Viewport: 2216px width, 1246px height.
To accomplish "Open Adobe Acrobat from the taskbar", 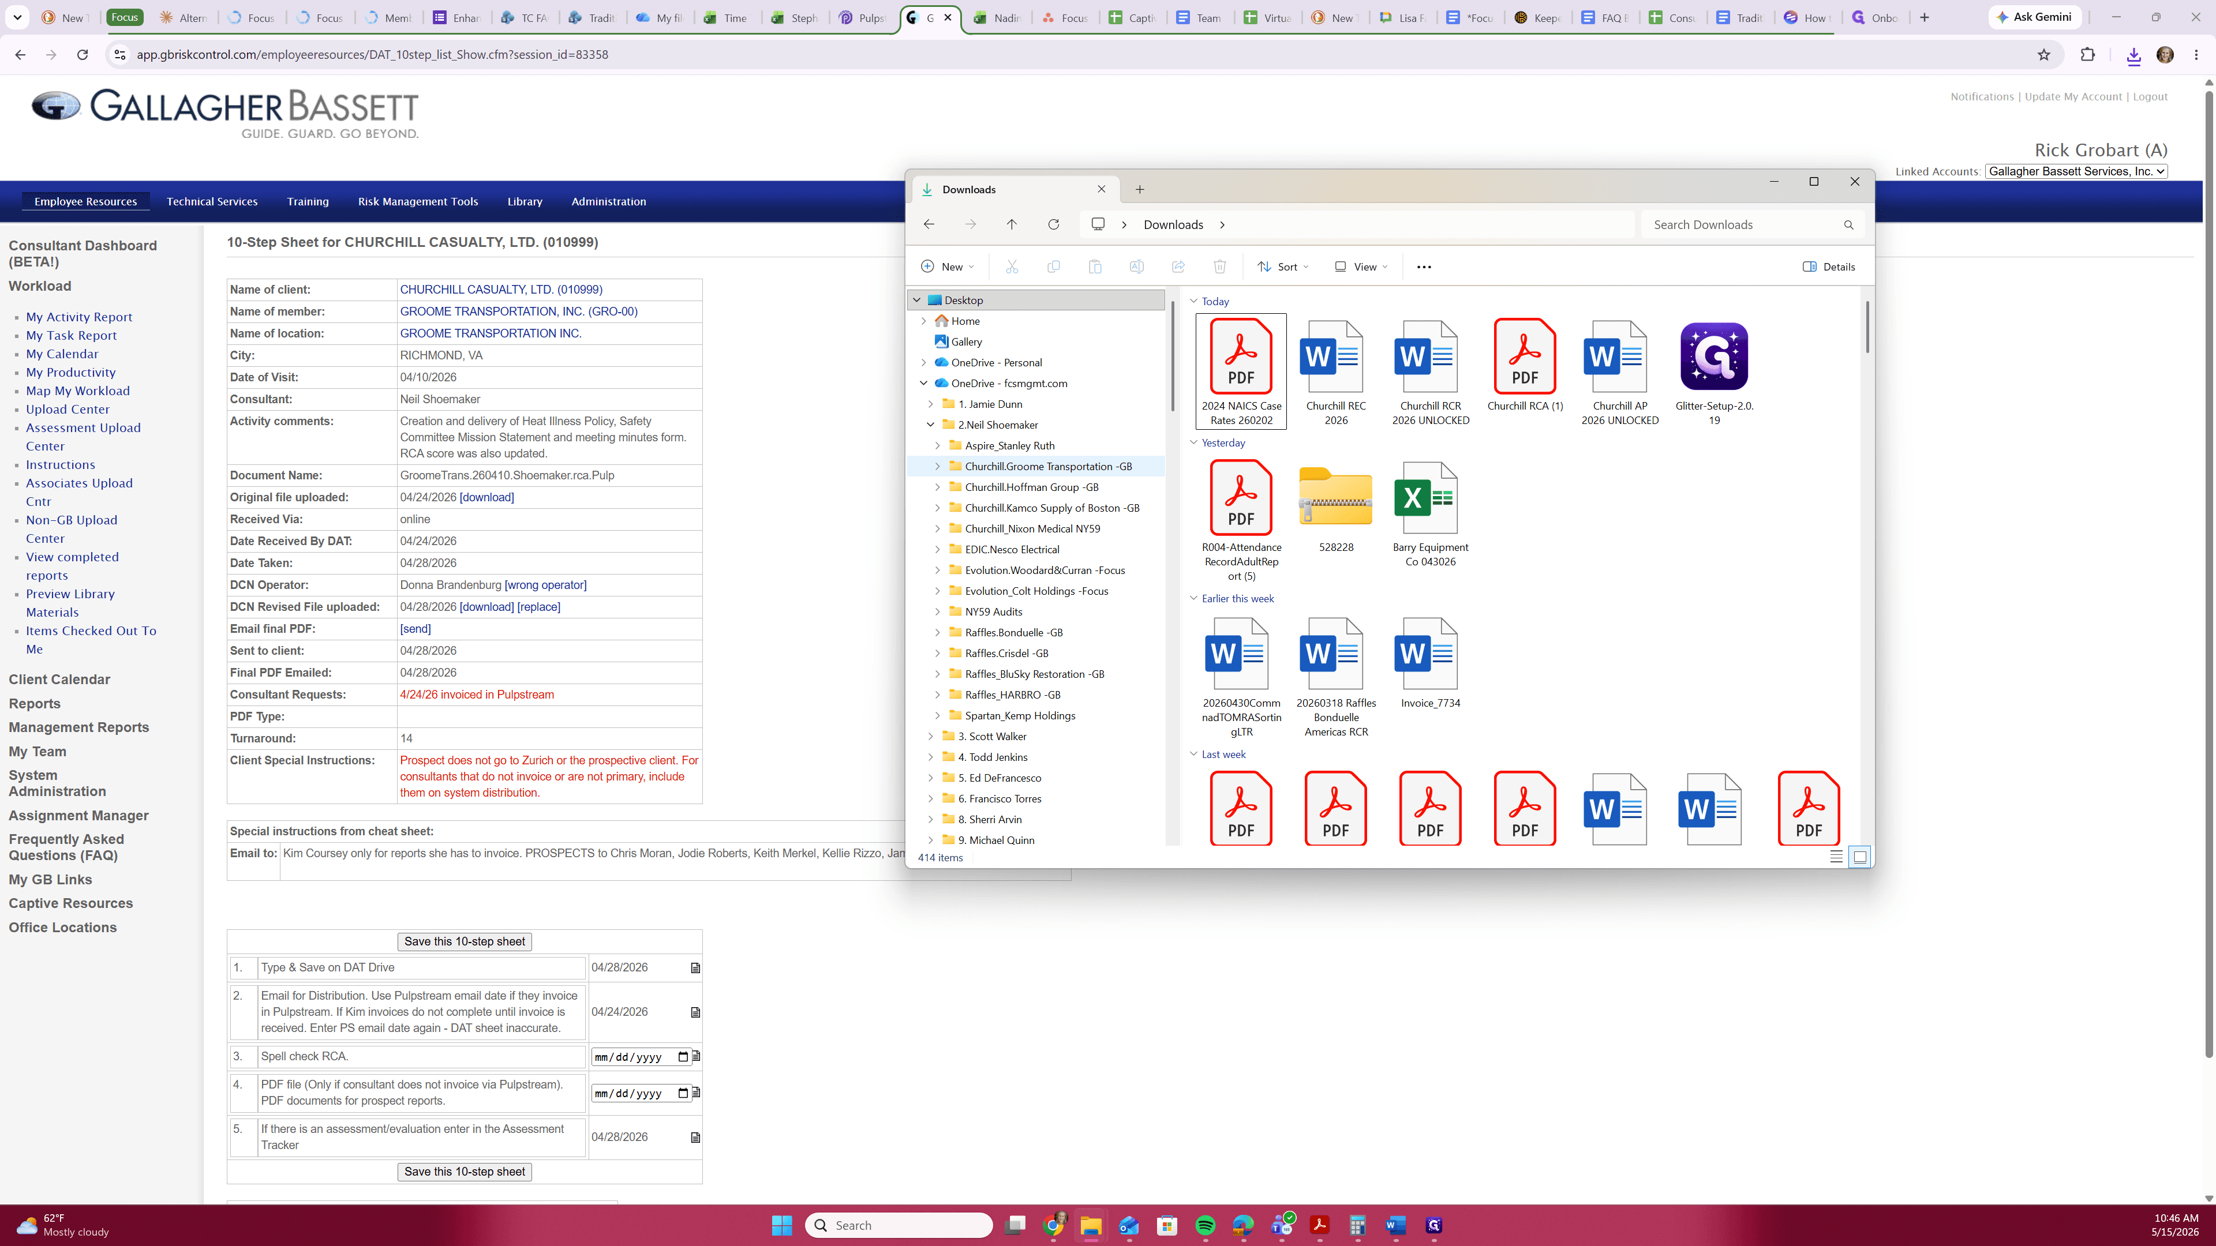I will (x=1320, y=1225).
